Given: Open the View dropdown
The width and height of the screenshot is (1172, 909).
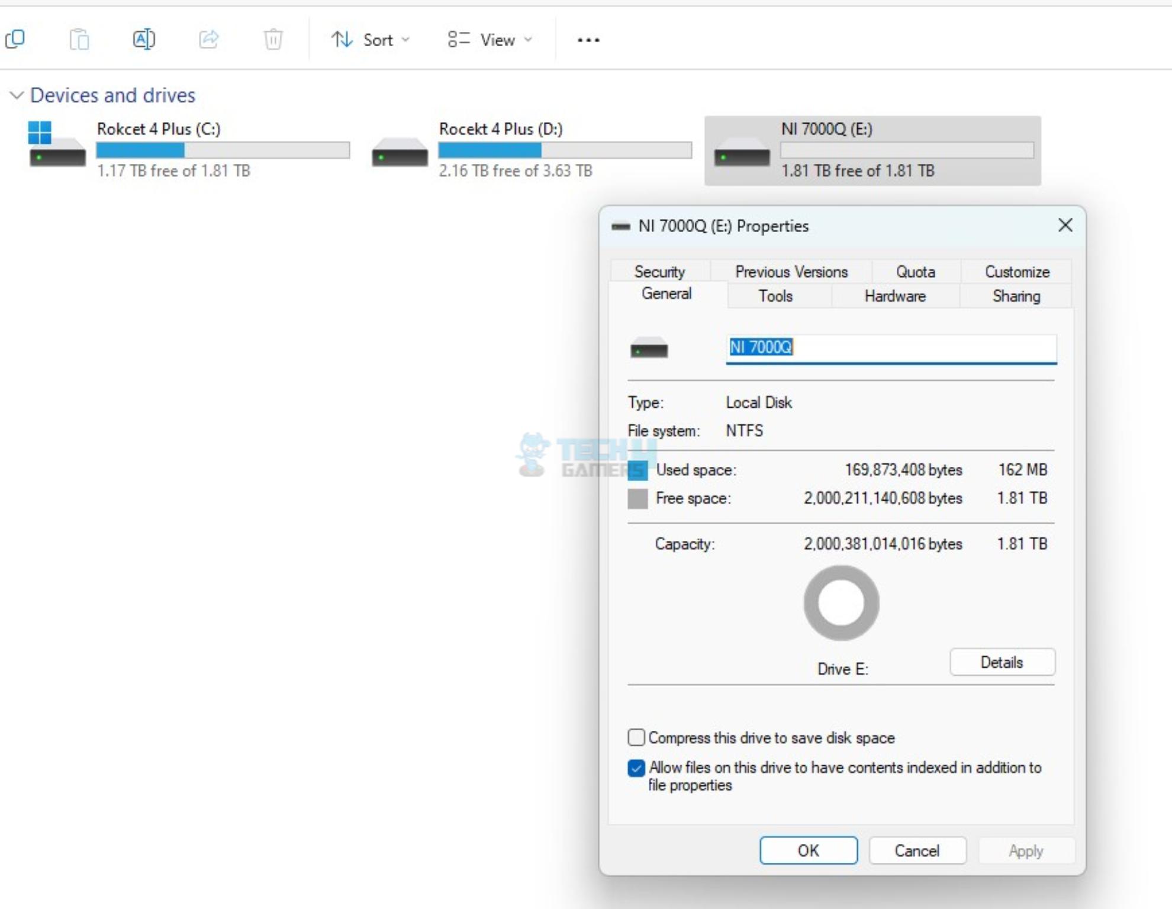Looking at the screenshot, I should (489, 39).
